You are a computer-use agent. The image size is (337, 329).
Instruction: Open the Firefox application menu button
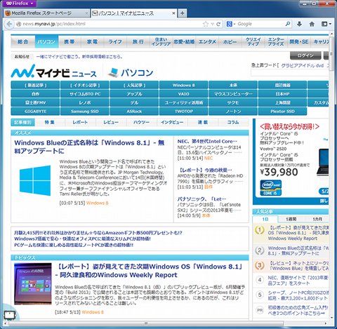(x=20, y=4)
